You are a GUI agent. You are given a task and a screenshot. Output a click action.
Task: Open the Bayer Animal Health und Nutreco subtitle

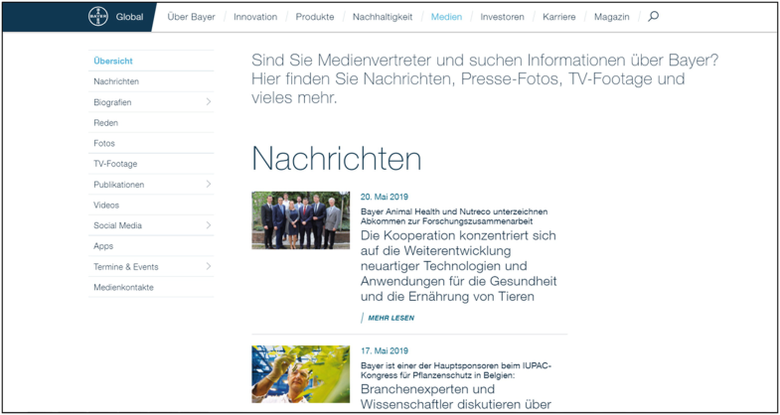tap(454, 216)
